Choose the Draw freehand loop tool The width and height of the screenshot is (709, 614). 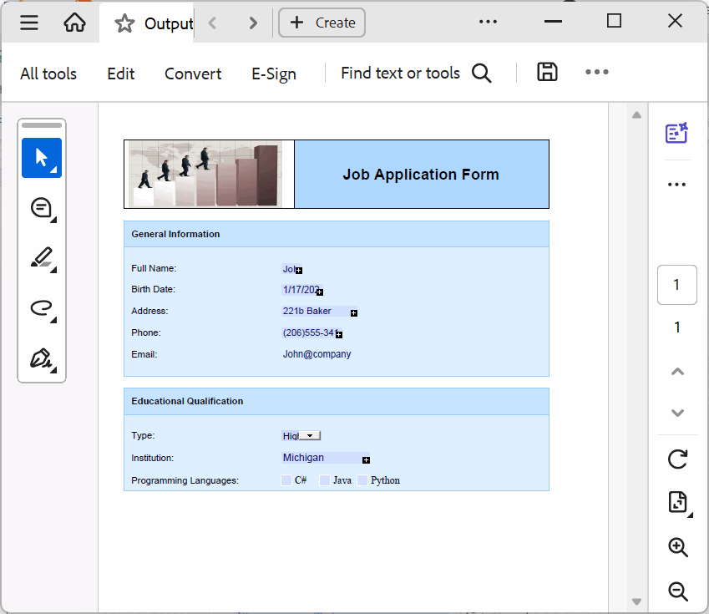(42, 308)
